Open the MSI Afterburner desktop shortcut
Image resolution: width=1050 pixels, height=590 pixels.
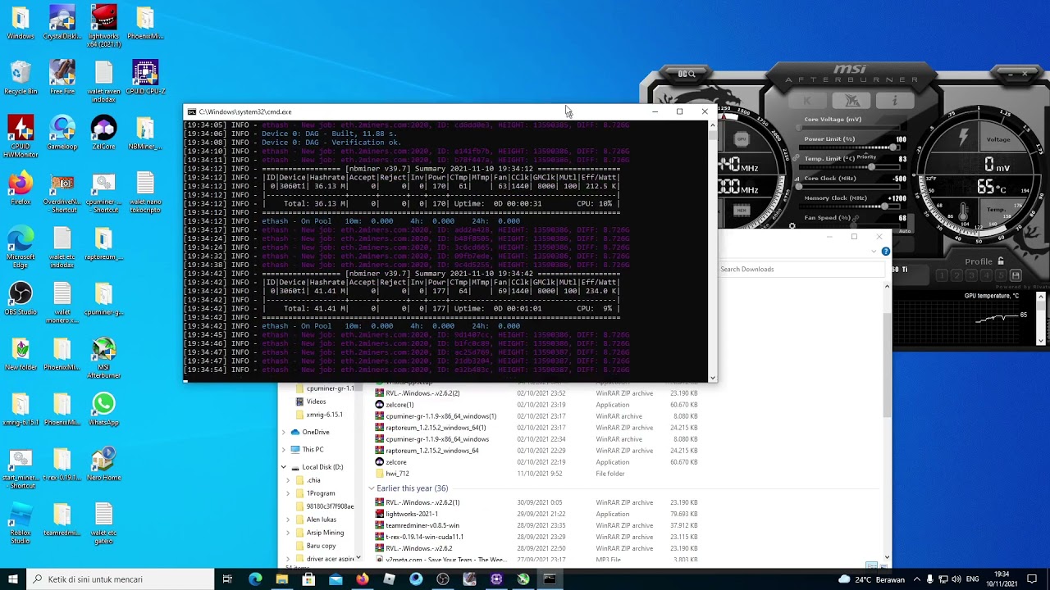[103, 358]
